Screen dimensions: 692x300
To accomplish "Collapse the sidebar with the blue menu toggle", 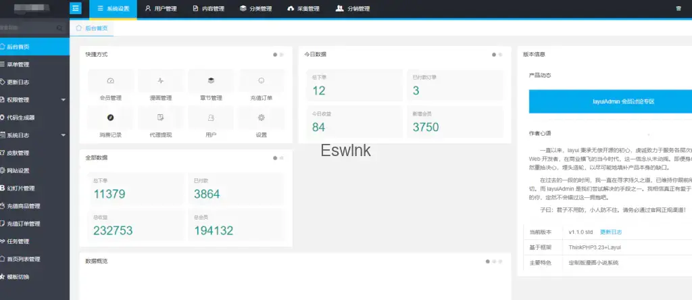I will pyautogui.click(x=76, y=9).
